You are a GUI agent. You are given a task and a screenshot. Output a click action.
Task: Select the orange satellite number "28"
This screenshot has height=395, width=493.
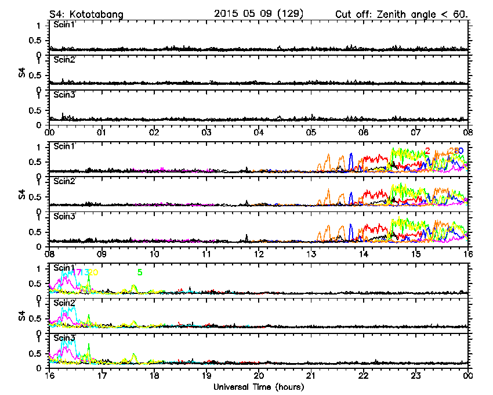tap(454, 151)
